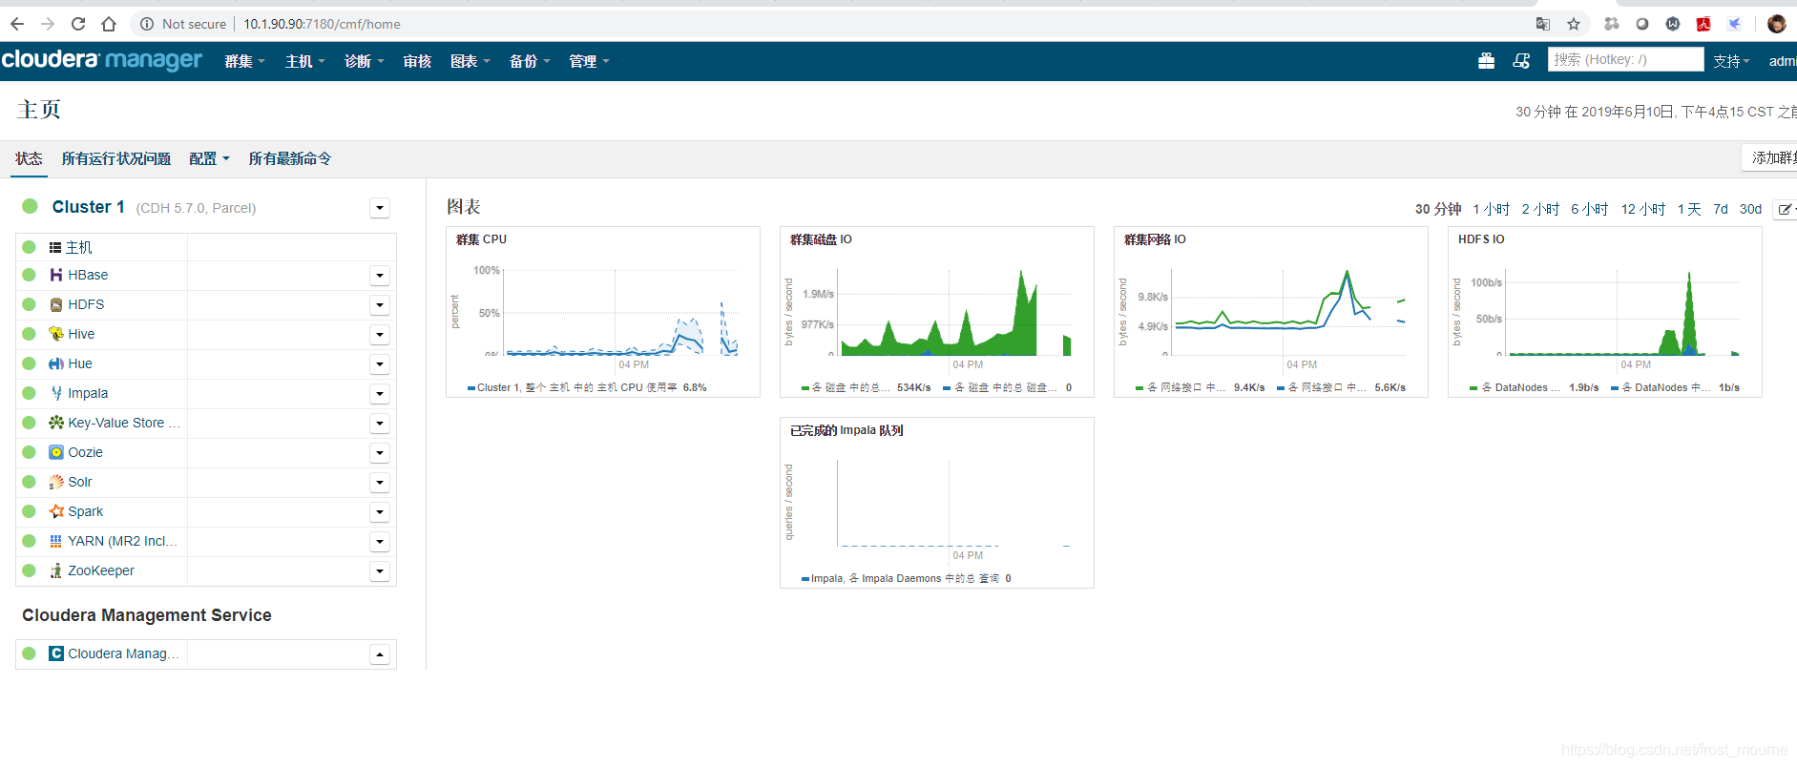Image resolution: width=1797 pixels, height=767 pixels.
Task: Open the Hive actions dropdown arrow
Action: 380,335
